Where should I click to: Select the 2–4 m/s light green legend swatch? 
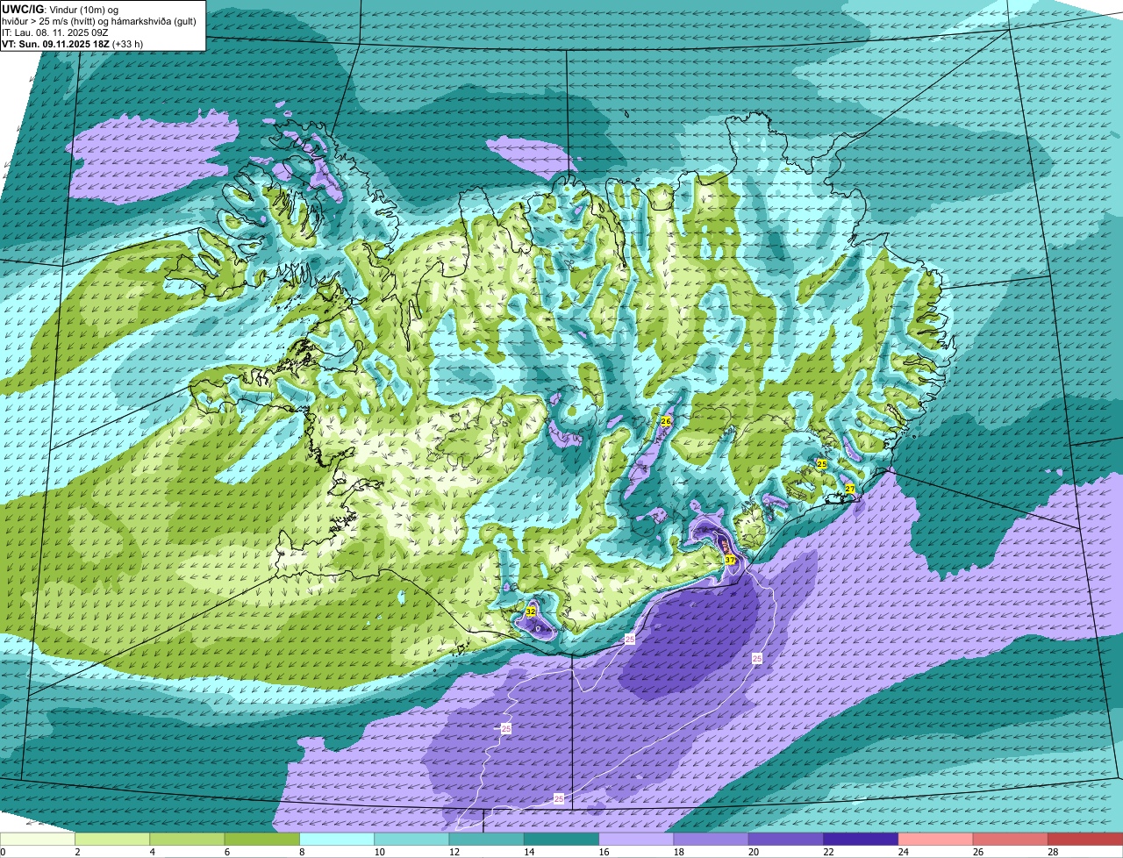(x=112, y=839)
